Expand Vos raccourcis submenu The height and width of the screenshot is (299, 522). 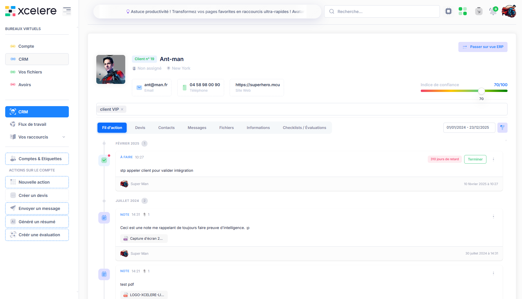[64, 137]
